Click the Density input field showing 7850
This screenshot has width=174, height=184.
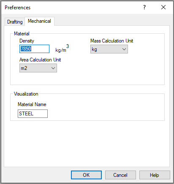pos(34,49)
